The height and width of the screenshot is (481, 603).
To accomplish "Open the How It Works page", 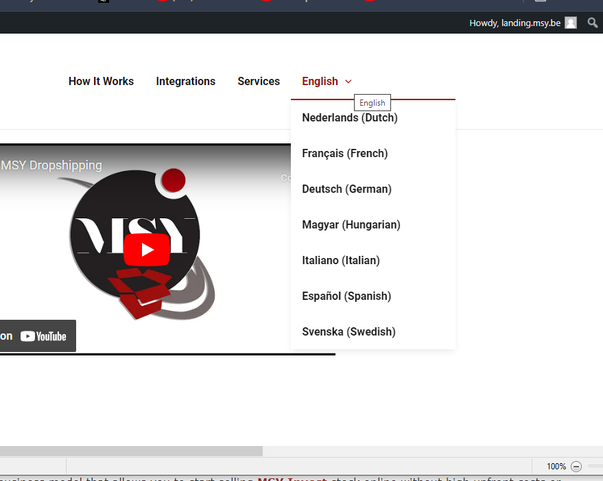I will coord(101,81).
